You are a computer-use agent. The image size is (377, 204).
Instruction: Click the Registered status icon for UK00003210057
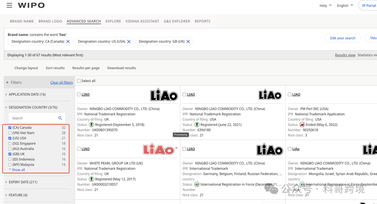(x=91, y=179)
